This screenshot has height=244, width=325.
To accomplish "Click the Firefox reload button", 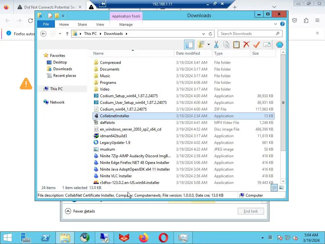I will [30, 21].
